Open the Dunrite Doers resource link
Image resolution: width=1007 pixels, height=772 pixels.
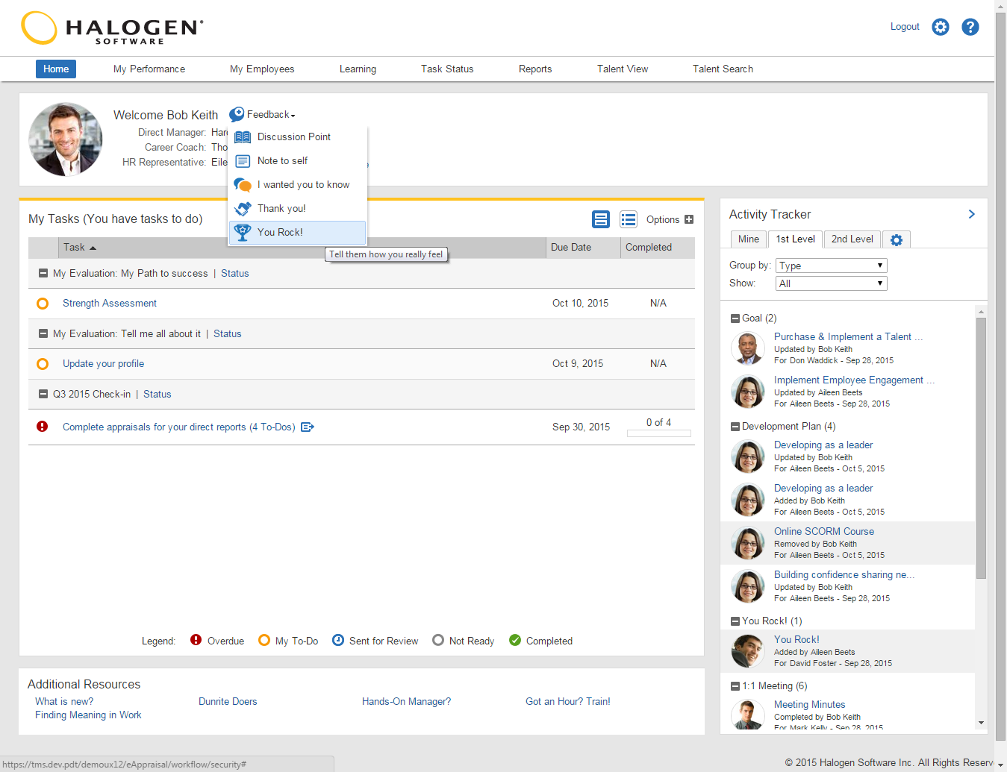point(228,702)
